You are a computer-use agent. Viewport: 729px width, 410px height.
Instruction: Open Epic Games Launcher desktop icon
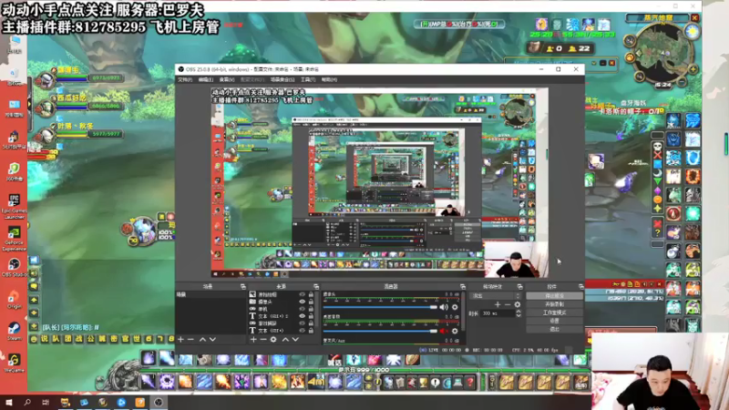pyautogui.click(x=14, y=206)
